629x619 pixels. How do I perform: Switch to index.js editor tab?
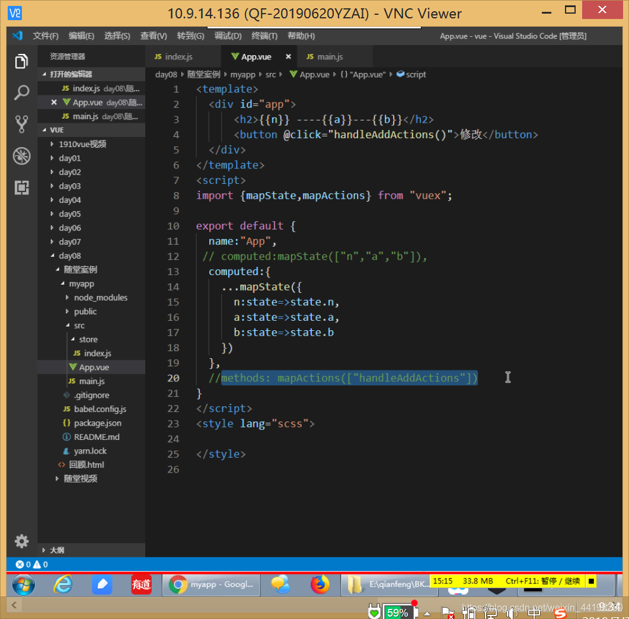point(183,56)
